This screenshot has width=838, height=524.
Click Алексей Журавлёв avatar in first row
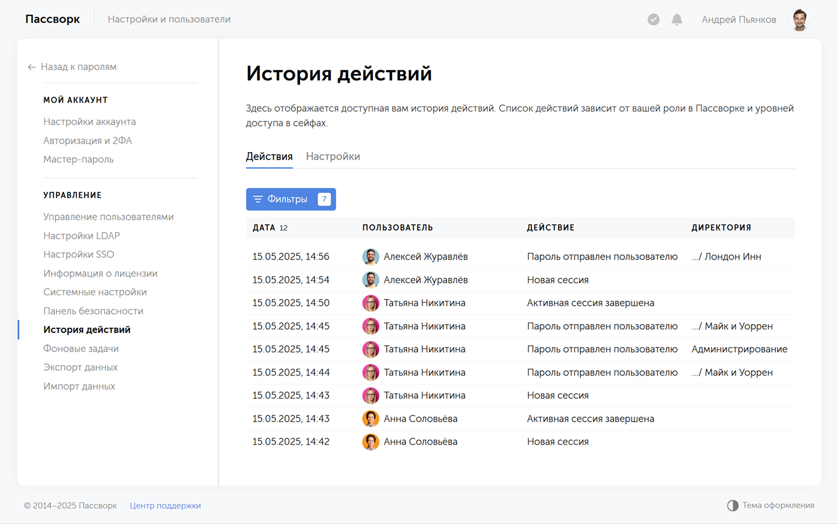click(x=371, y=257)
